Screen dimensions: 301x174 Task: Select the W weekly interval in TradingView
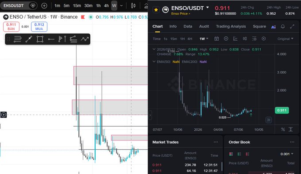click(114, 6)
